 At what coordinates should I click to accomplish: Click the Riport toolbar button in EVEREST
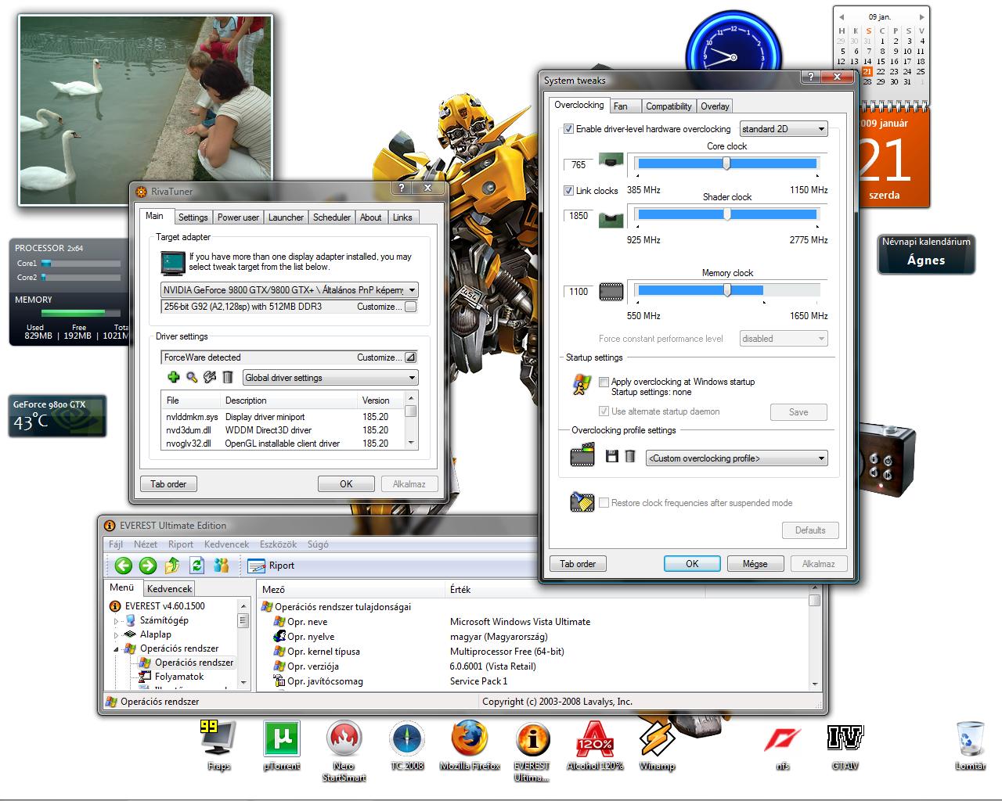271,566
